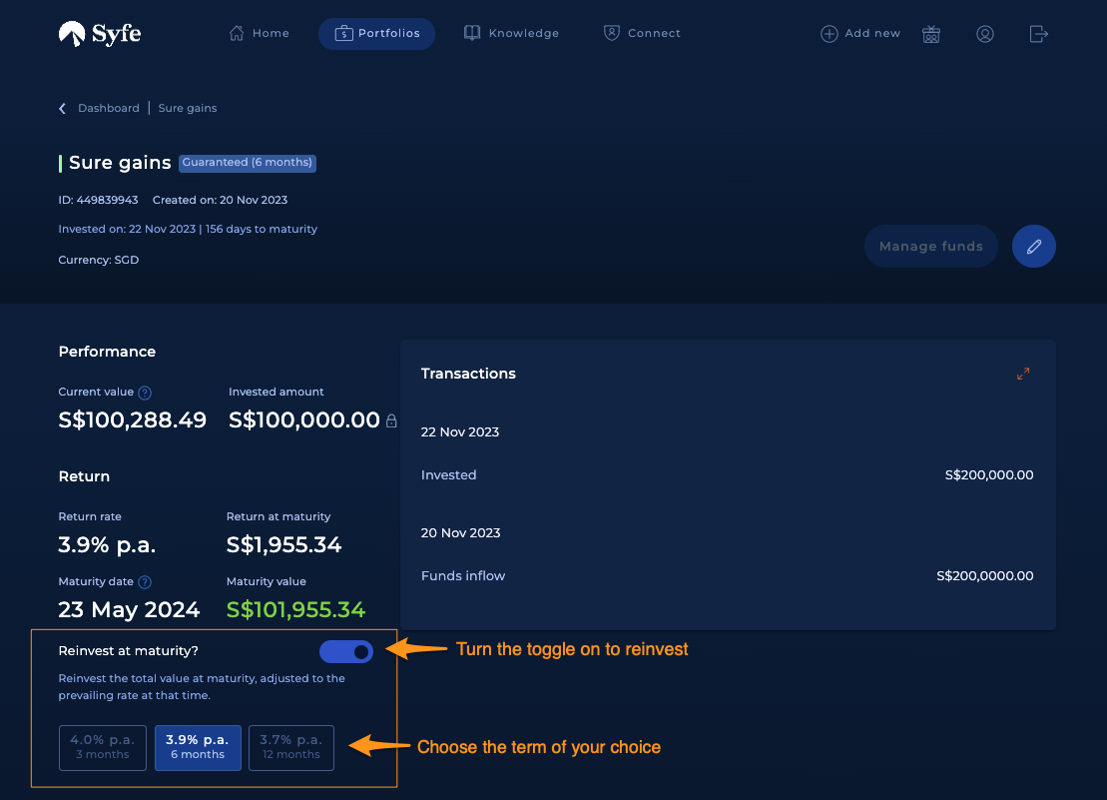Click the logout icon

pos(1038,34)
